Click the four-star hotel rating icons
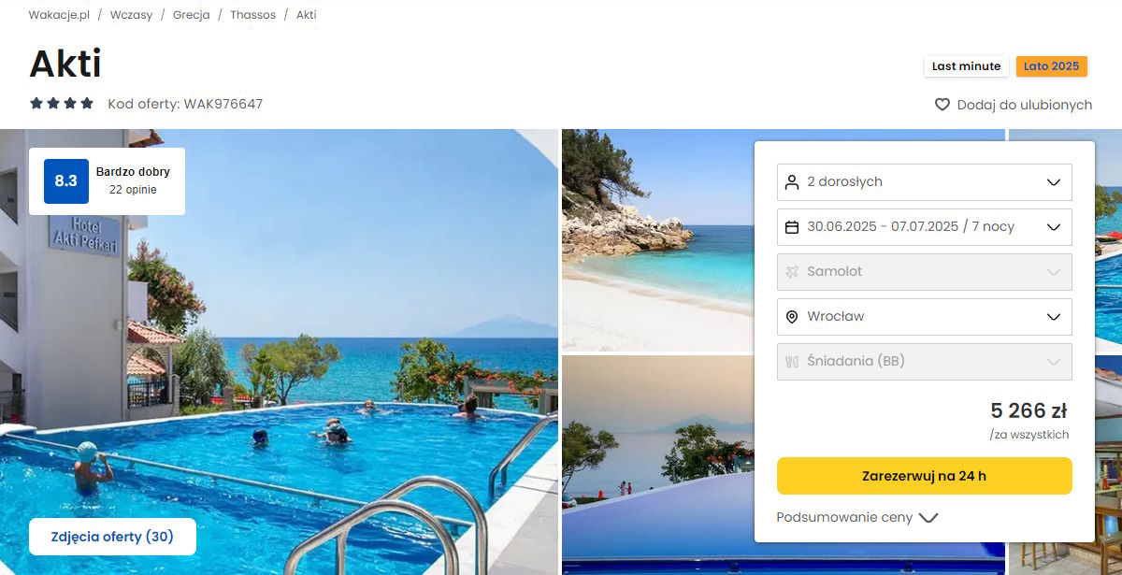This screenshot has width=1122, height=575. coord(62,104)
